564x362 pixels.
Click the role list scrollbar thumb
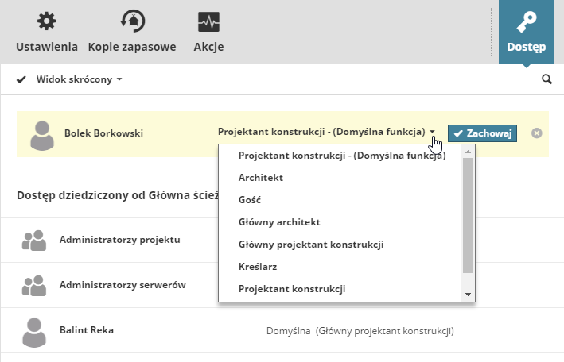pyautogui.click(x=468, y=216)
